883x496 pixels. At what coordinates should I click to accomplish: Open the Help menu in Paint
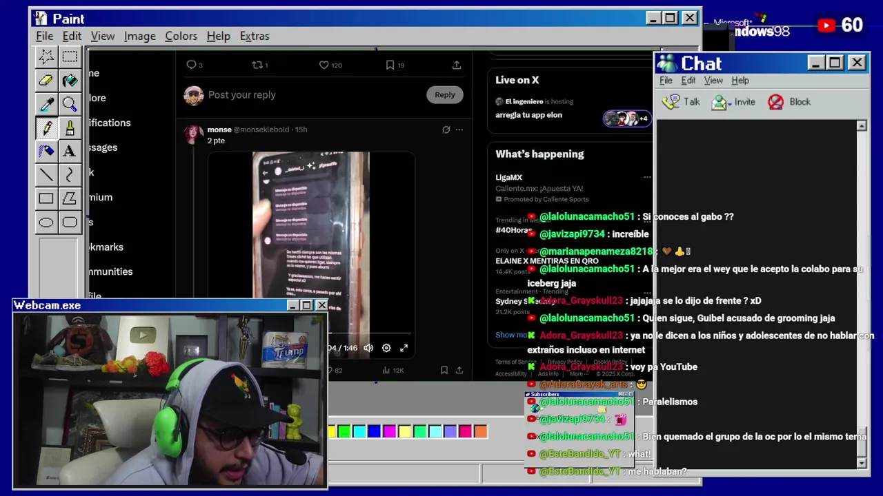pyautogui.click(x=219, y=36)
